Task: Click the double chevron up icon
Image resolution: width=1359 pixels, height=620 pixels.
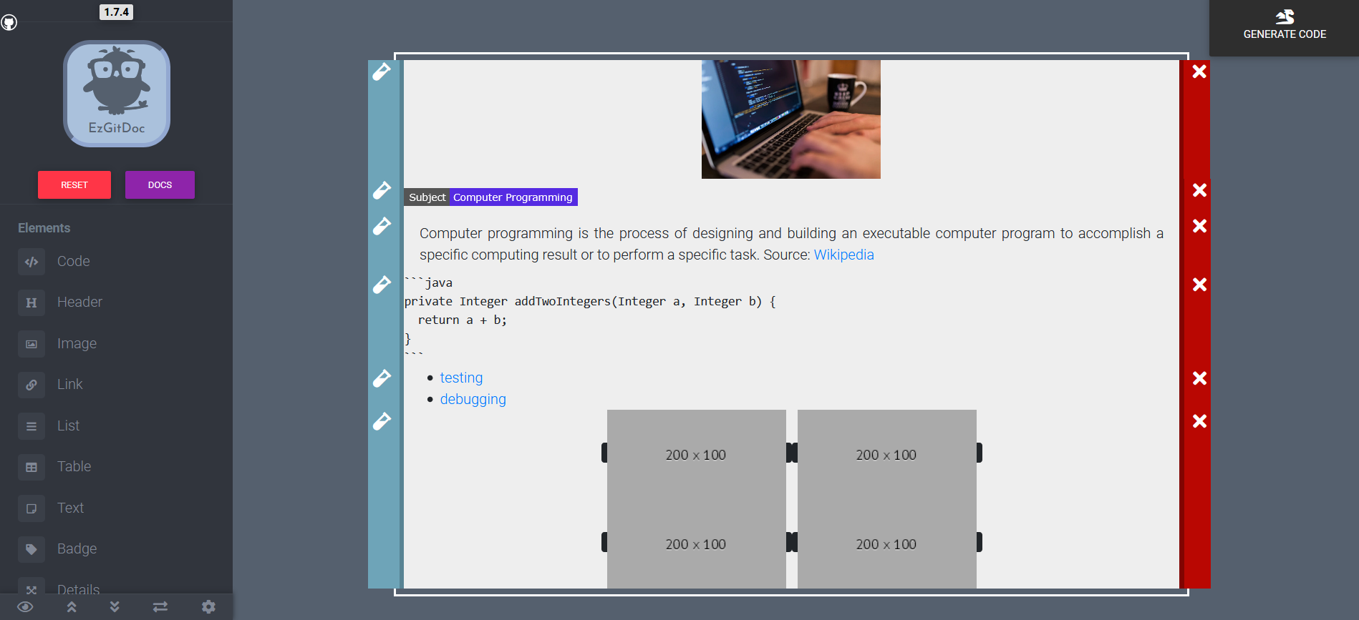Action: click(x=72, y=607)
